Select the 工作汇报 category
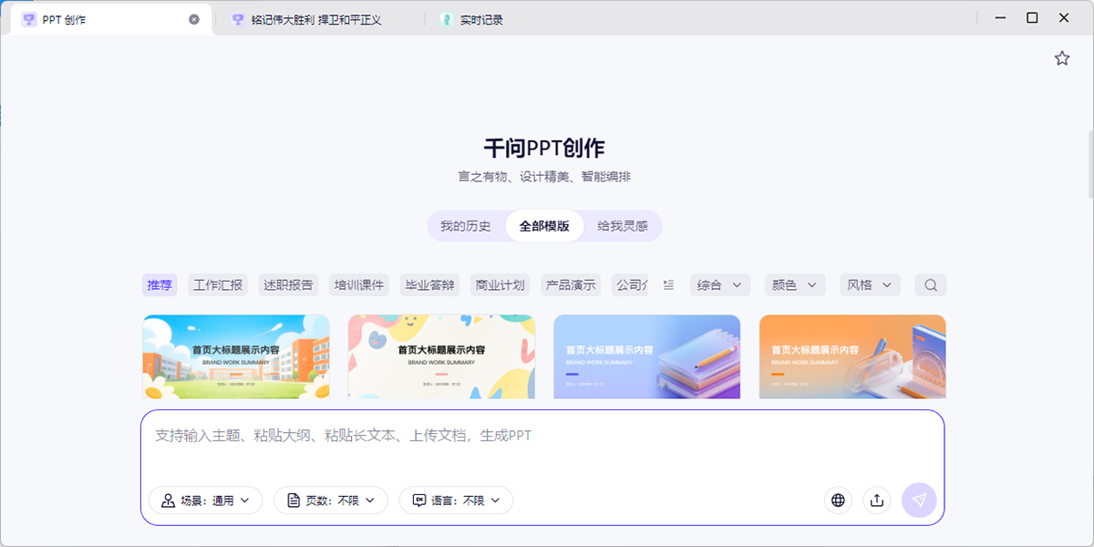Image resolution: width=1094 pixels, height=547 pixels. (218, 285)
